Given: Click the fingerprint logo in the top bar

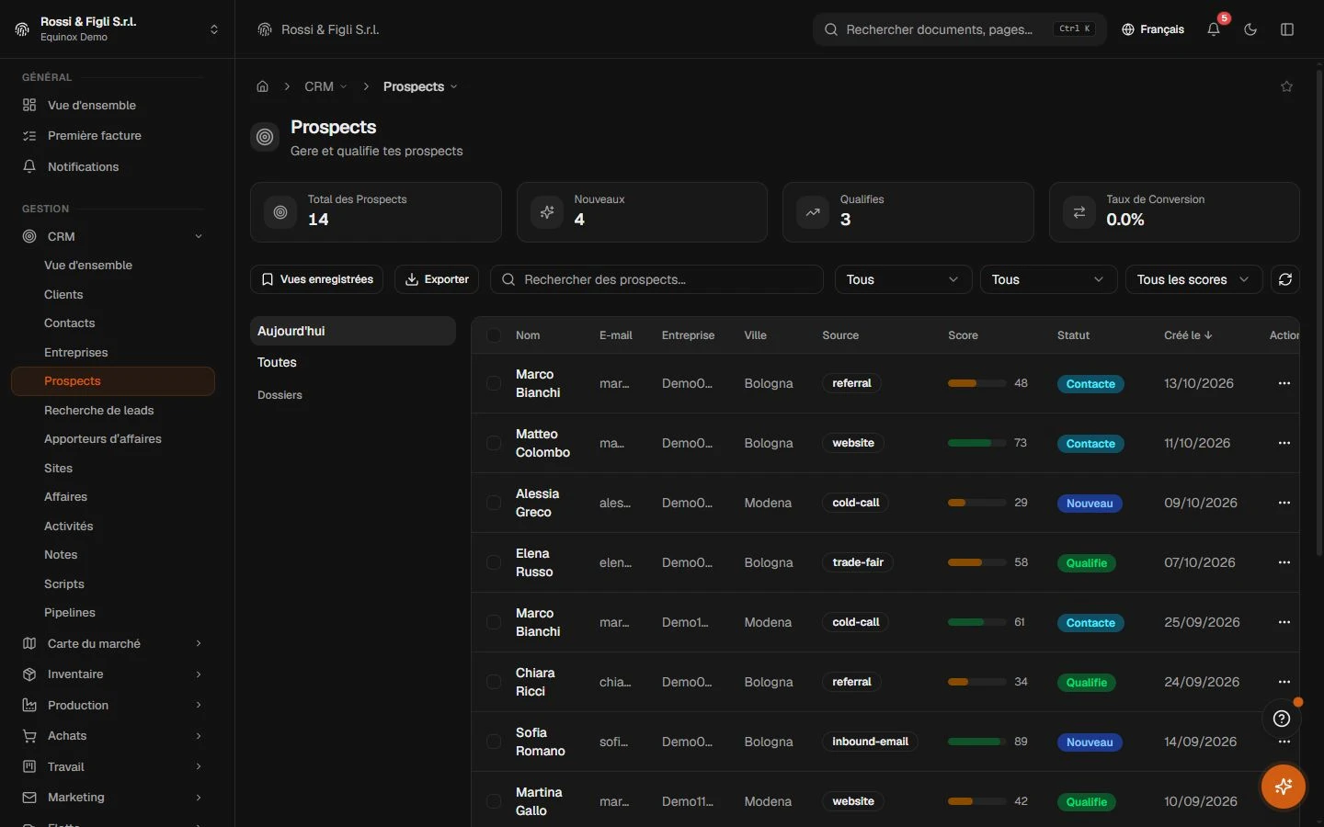Looking at the screenshot, I should (265, 29).
